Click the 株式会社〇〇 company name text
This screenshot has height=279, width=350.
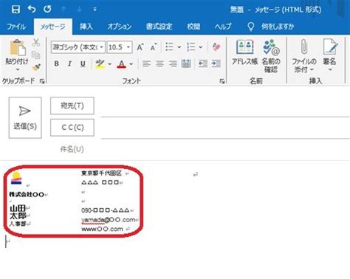[27, 195]
